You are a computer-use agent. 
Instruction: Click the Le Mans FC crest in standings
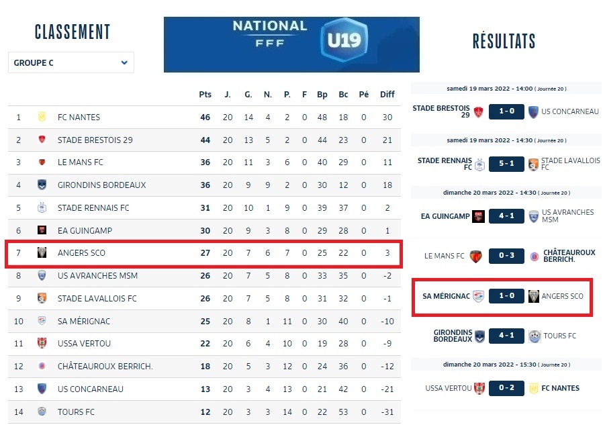[x=42, y=162]
